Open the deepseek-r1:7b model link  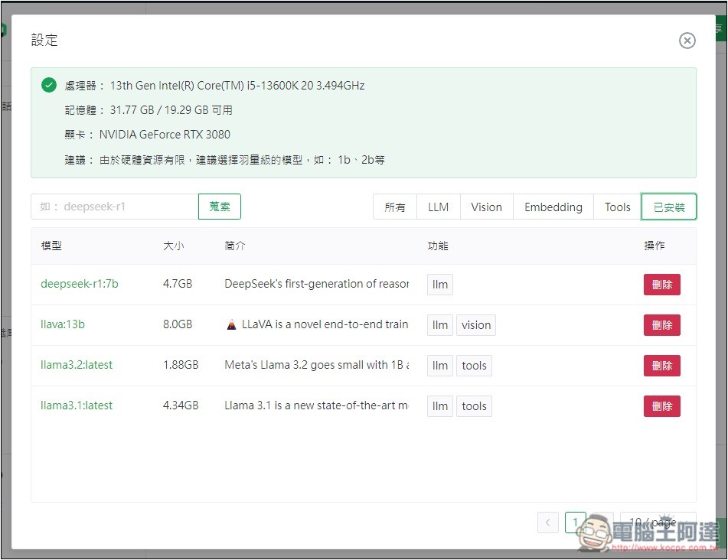80,284
